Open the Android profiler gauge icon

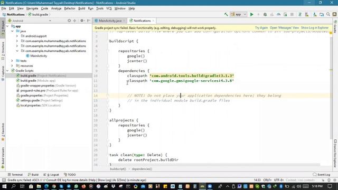pos(278,14)
